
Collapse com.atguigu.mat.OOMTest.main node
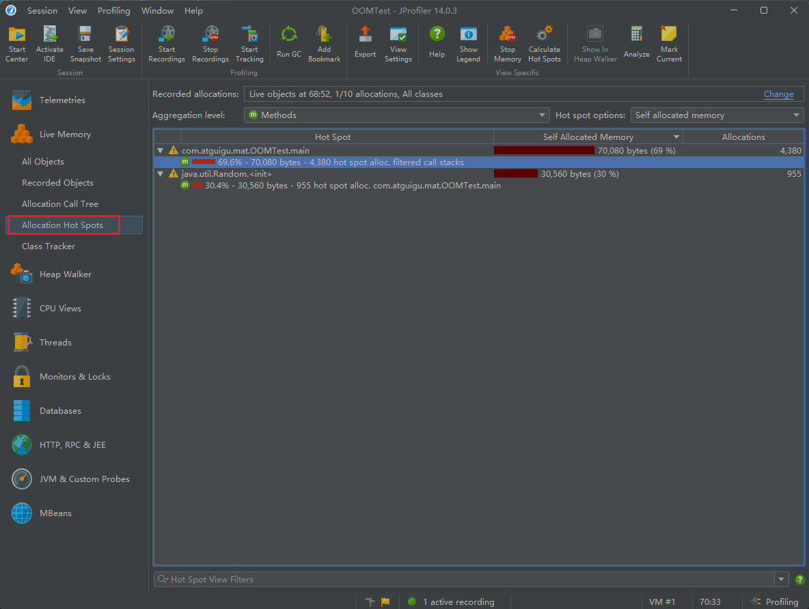click(161, 151)
